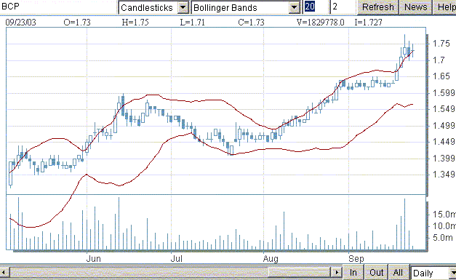Click the period field showing 20
Viewport: 456px width, 280px height.
[315, 7]
